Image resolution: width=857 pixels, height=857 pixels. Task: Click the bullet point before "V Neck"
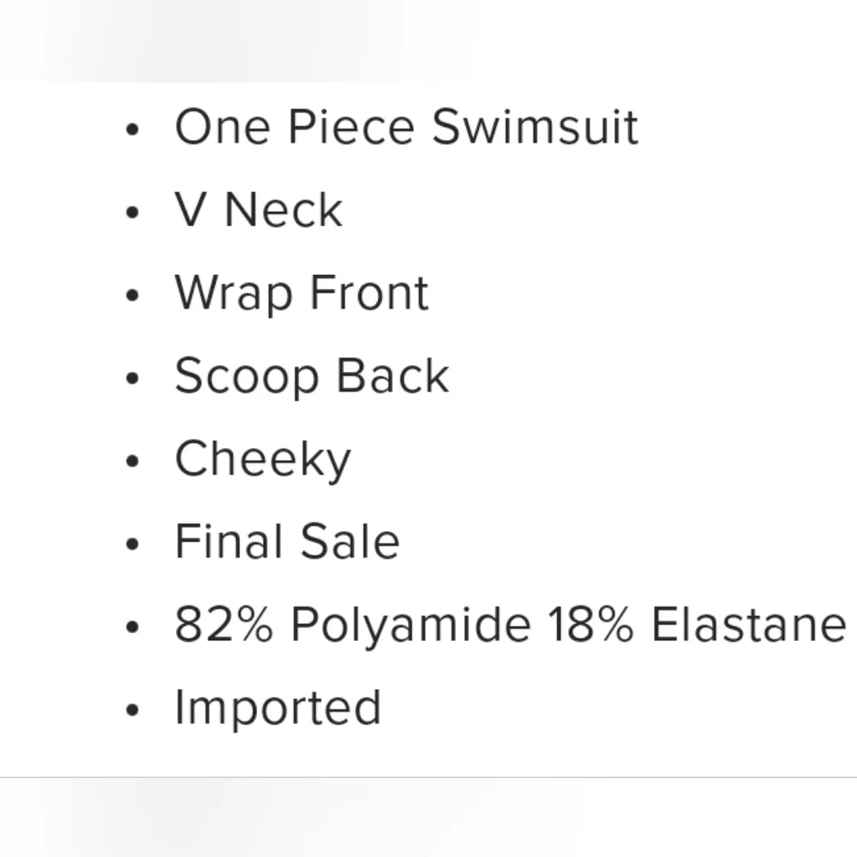[x=131, y=213]
